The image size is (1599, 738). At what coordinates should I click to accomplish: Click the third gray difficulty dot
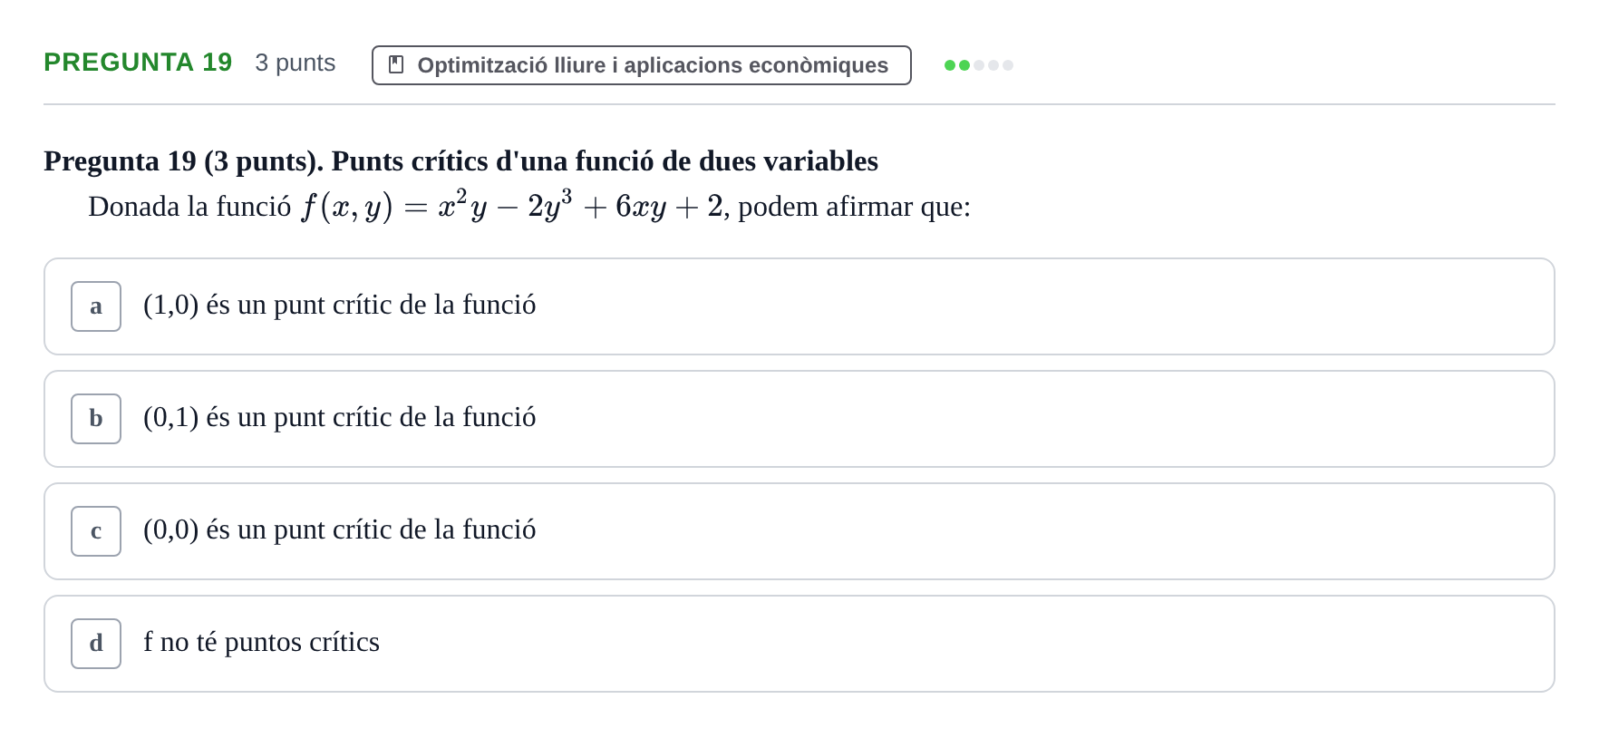979,65
